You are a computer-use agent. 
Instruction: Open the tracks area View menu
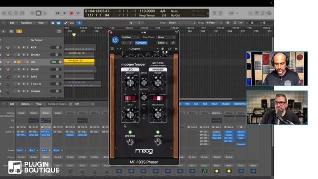tap(42, 23)
